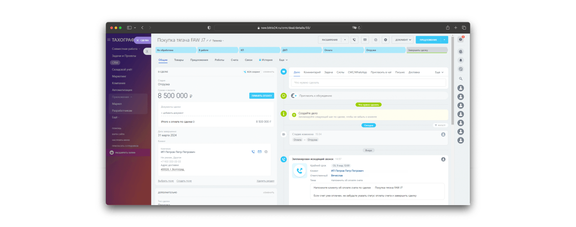Show Safari tab overview icon
Image resolution: width=576 pixels, height=227 pixels.
(463, 27)
